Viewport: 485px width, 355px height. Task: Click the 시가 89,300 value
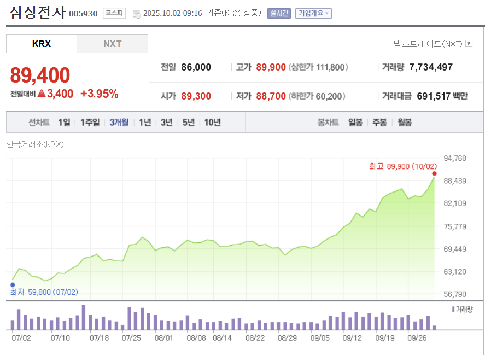click(196, 96)
